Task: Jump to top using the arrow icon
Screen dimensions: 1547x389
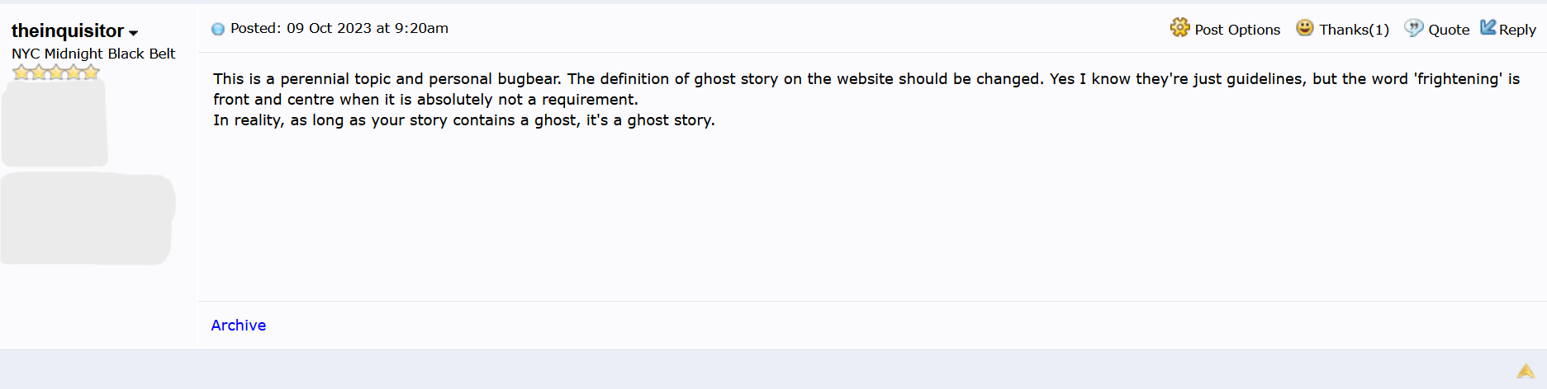Action: click(1526, 372)
